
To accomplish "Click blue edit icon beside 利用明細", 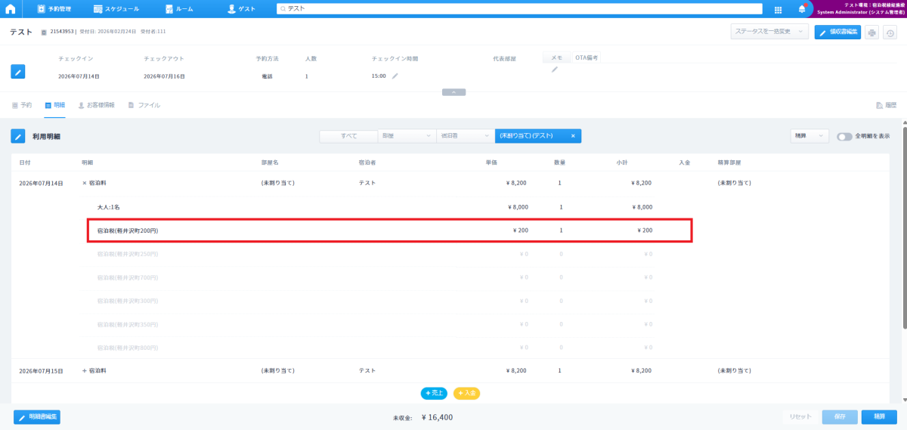I will pos(18,136).
